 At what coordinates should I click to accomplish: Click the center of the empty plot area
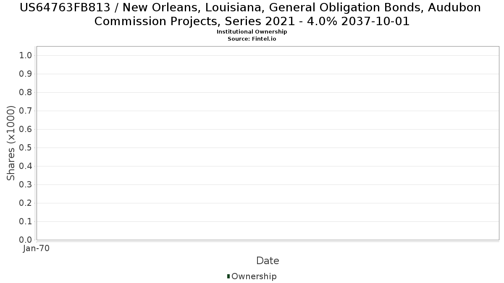coord(268,143)
